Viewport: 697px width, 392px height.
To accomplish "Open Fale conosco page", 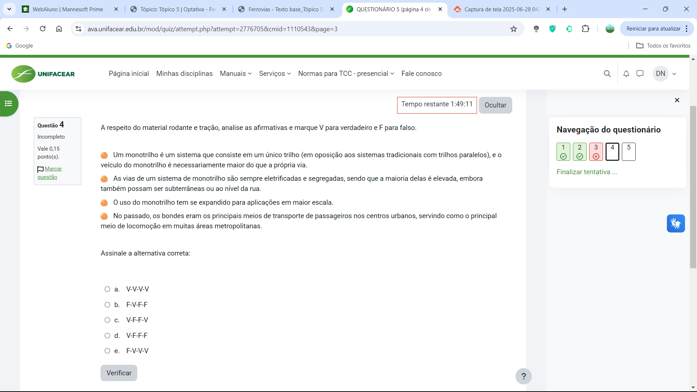I will (x=421, y=74).
